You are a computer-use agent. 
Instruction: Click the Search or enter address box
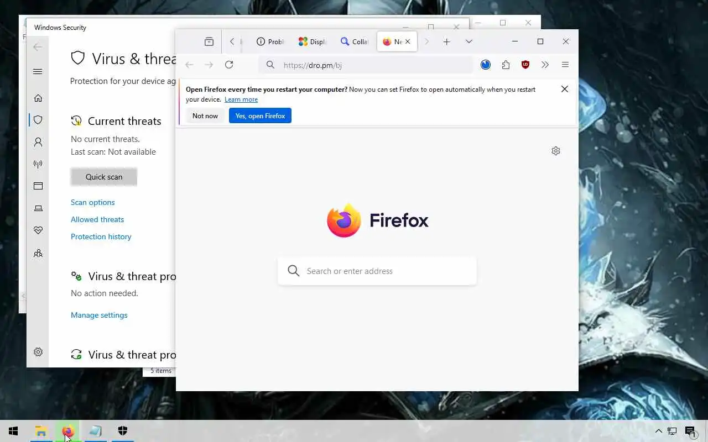tap(377, 271)
